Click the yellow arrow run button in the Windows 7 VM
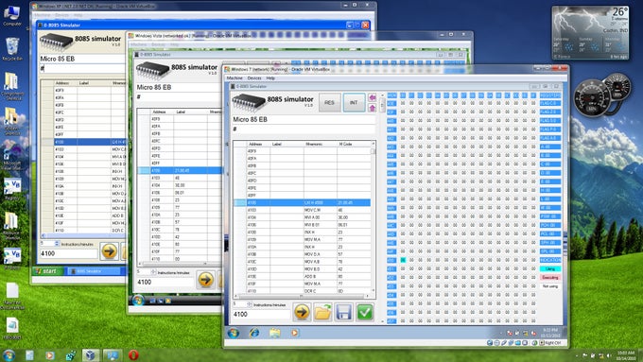 coord(302,313)
